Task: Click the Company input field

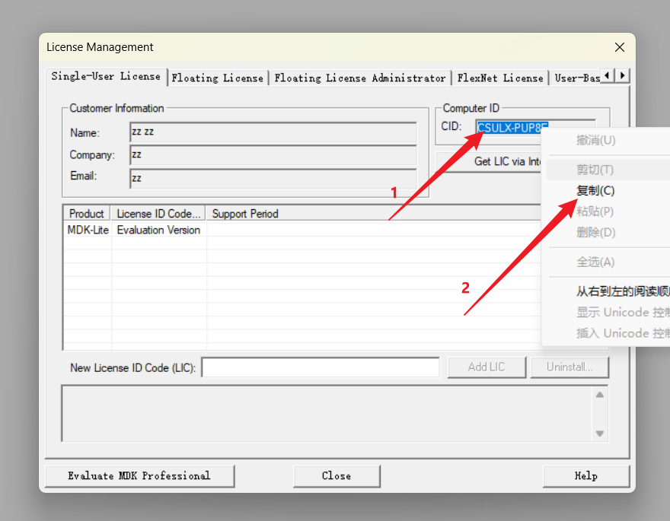Action: coord(273,155)
